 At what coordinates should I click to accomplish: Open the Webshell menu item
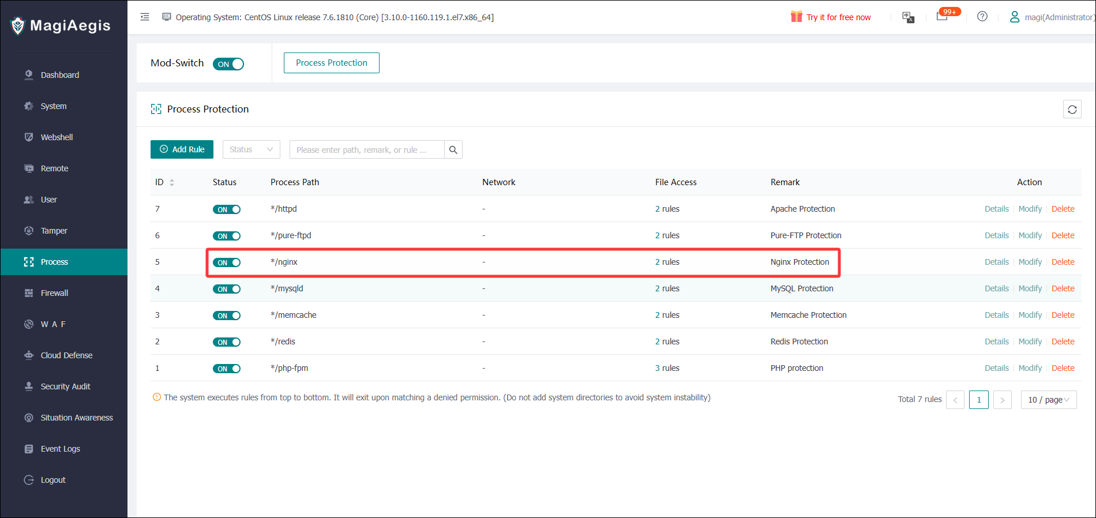(x=64, y=137)
